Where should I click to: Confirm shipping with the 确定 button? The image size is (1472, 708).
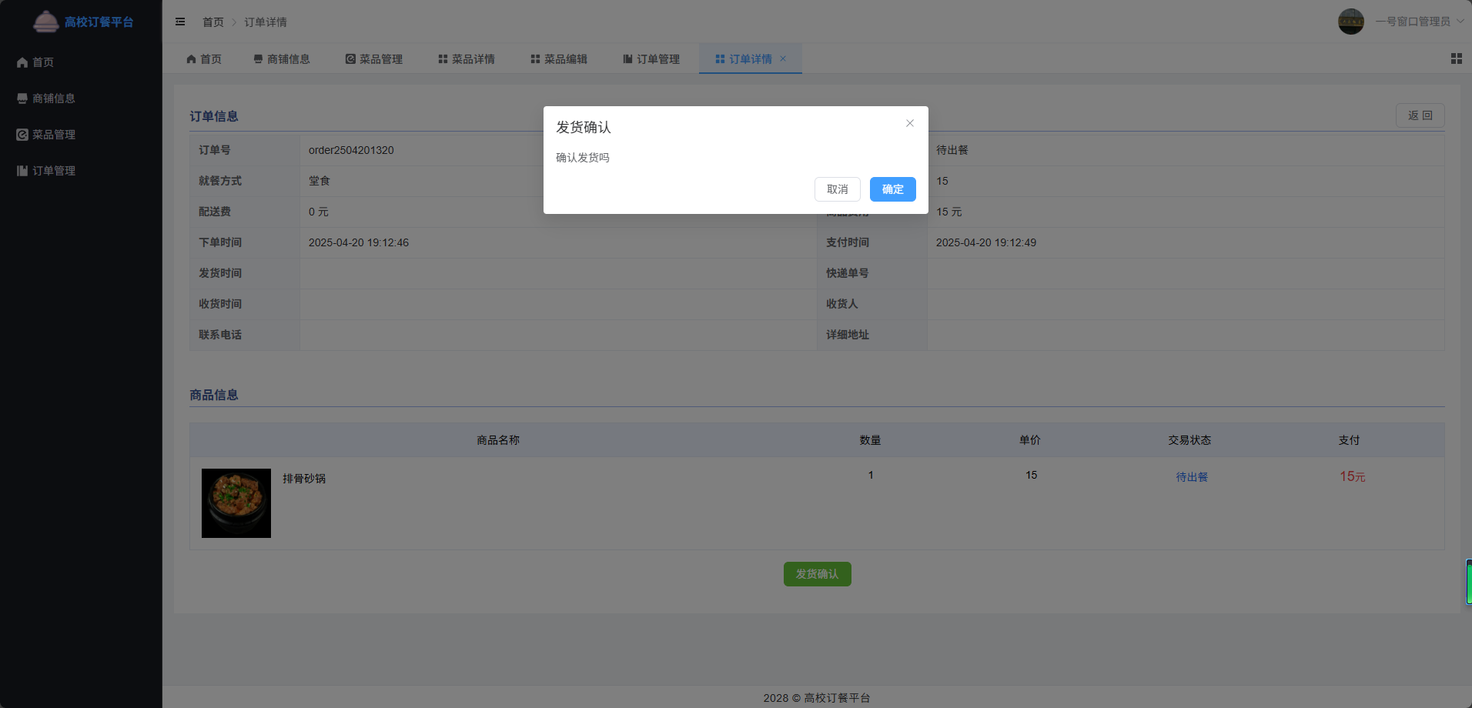[x=892, y=189]
